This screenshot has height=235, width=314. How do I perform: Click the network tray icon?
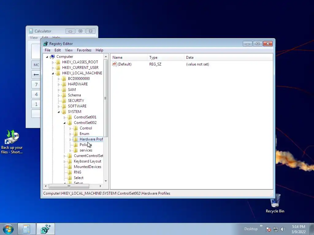click(x=276, y=229)
